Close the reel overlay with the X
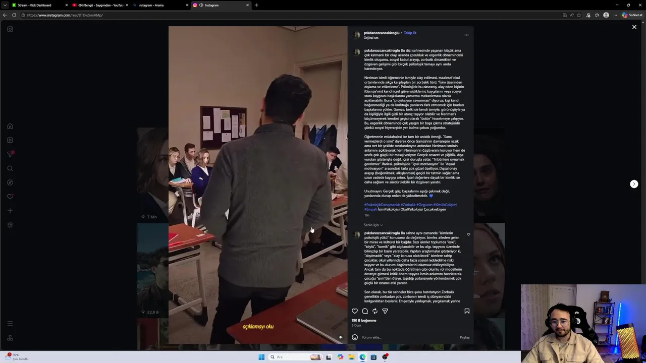 pos(634,27)
